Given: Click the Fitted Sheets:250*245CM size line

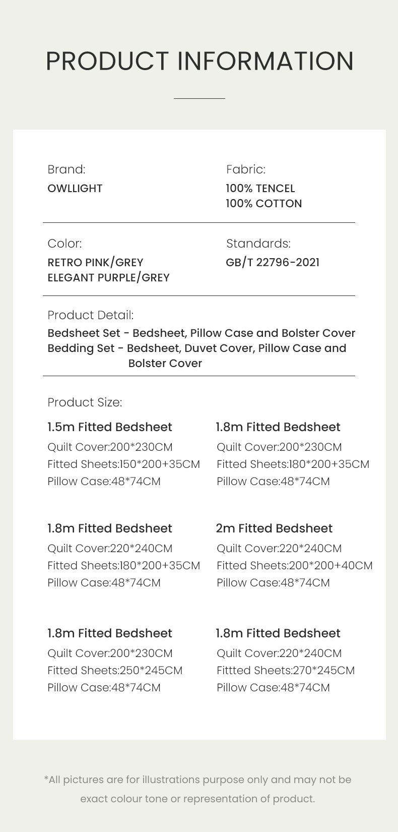Looking at the screenshot, I should pos(115,671).
